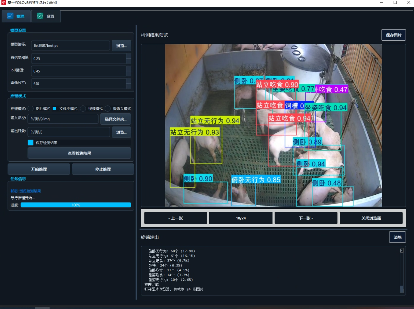Click the 推理完成 terminal line
The height and width of the screenshot is (309, 414).
(152, 284)
